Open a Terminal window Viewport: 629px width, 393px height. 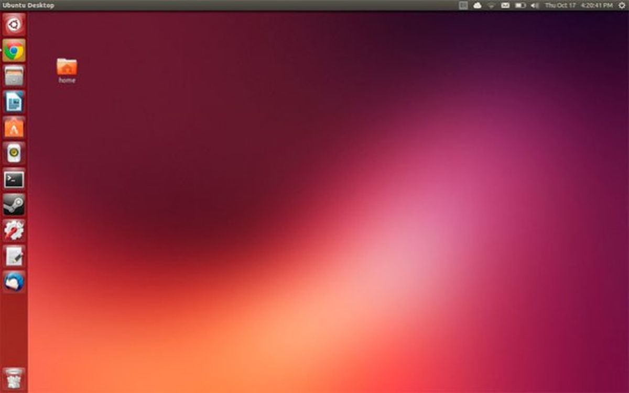click(x=13, y=179)
